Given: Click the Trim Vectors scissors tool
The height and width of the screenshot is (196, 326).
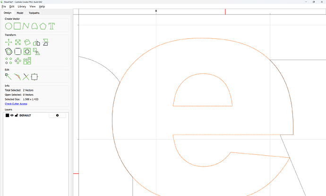Looking at the screenshot, I should tap(26, 77).
